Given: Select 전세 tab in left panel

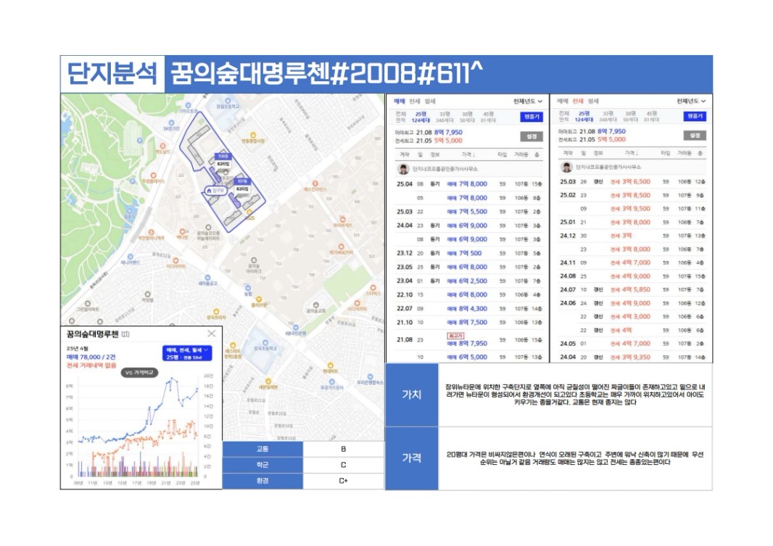Looking at the screenshot, I should tap(414, 101).
